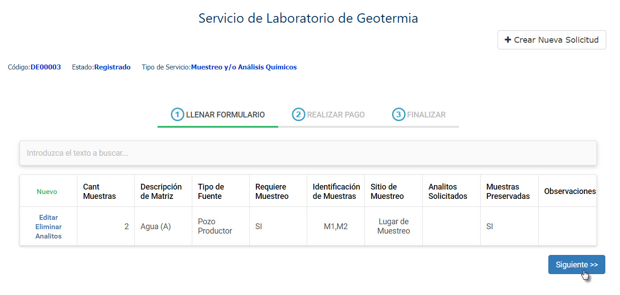This screenshot has width=620, height=295.
Task: Click the Descripción de Matriz column header
Action: pos(161,191)
